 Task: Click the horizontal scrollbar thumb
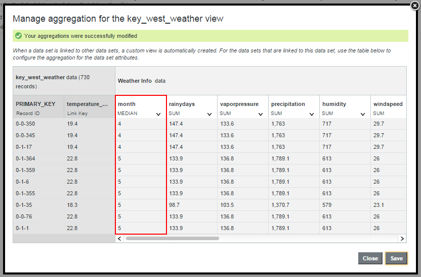tap(173, 239)
